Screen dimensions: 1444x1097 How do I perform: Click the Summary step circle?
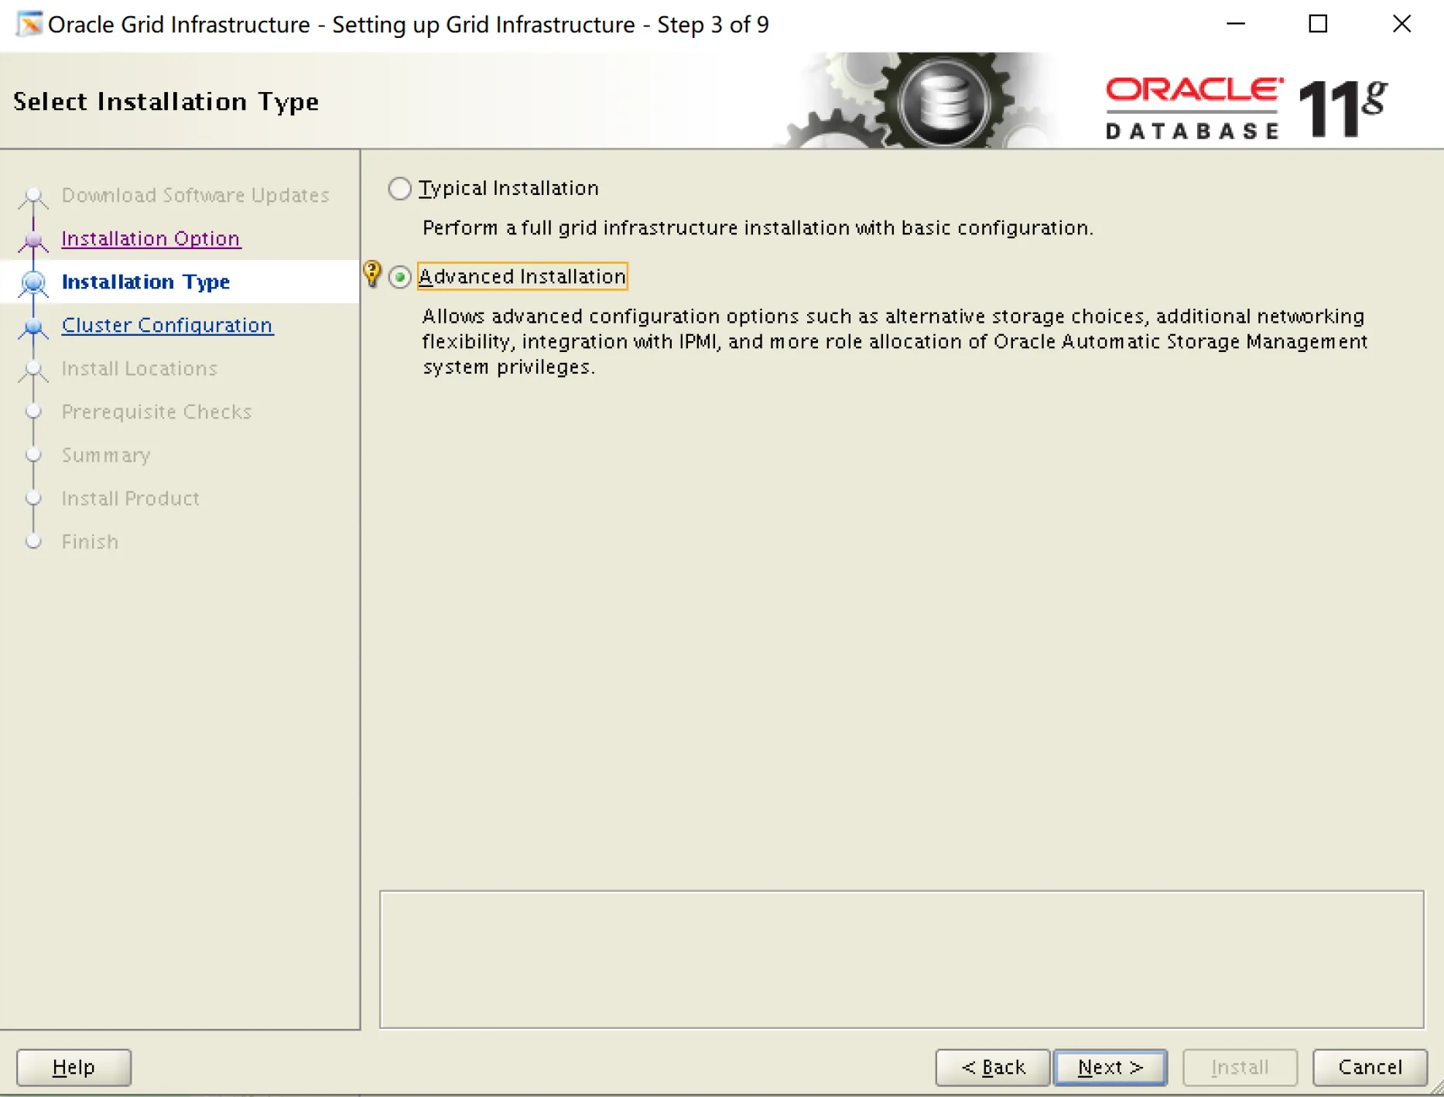click(33, 455)
